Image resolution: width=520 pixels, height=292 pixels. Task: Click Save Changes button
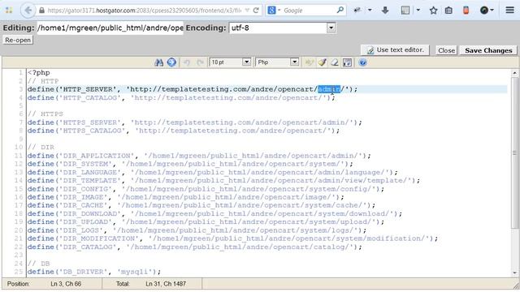coord(488,50)
